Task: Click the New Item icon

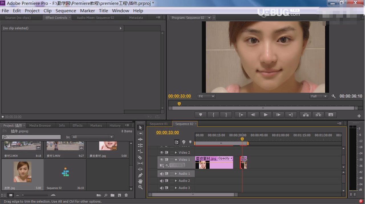Action: point(119,195)
